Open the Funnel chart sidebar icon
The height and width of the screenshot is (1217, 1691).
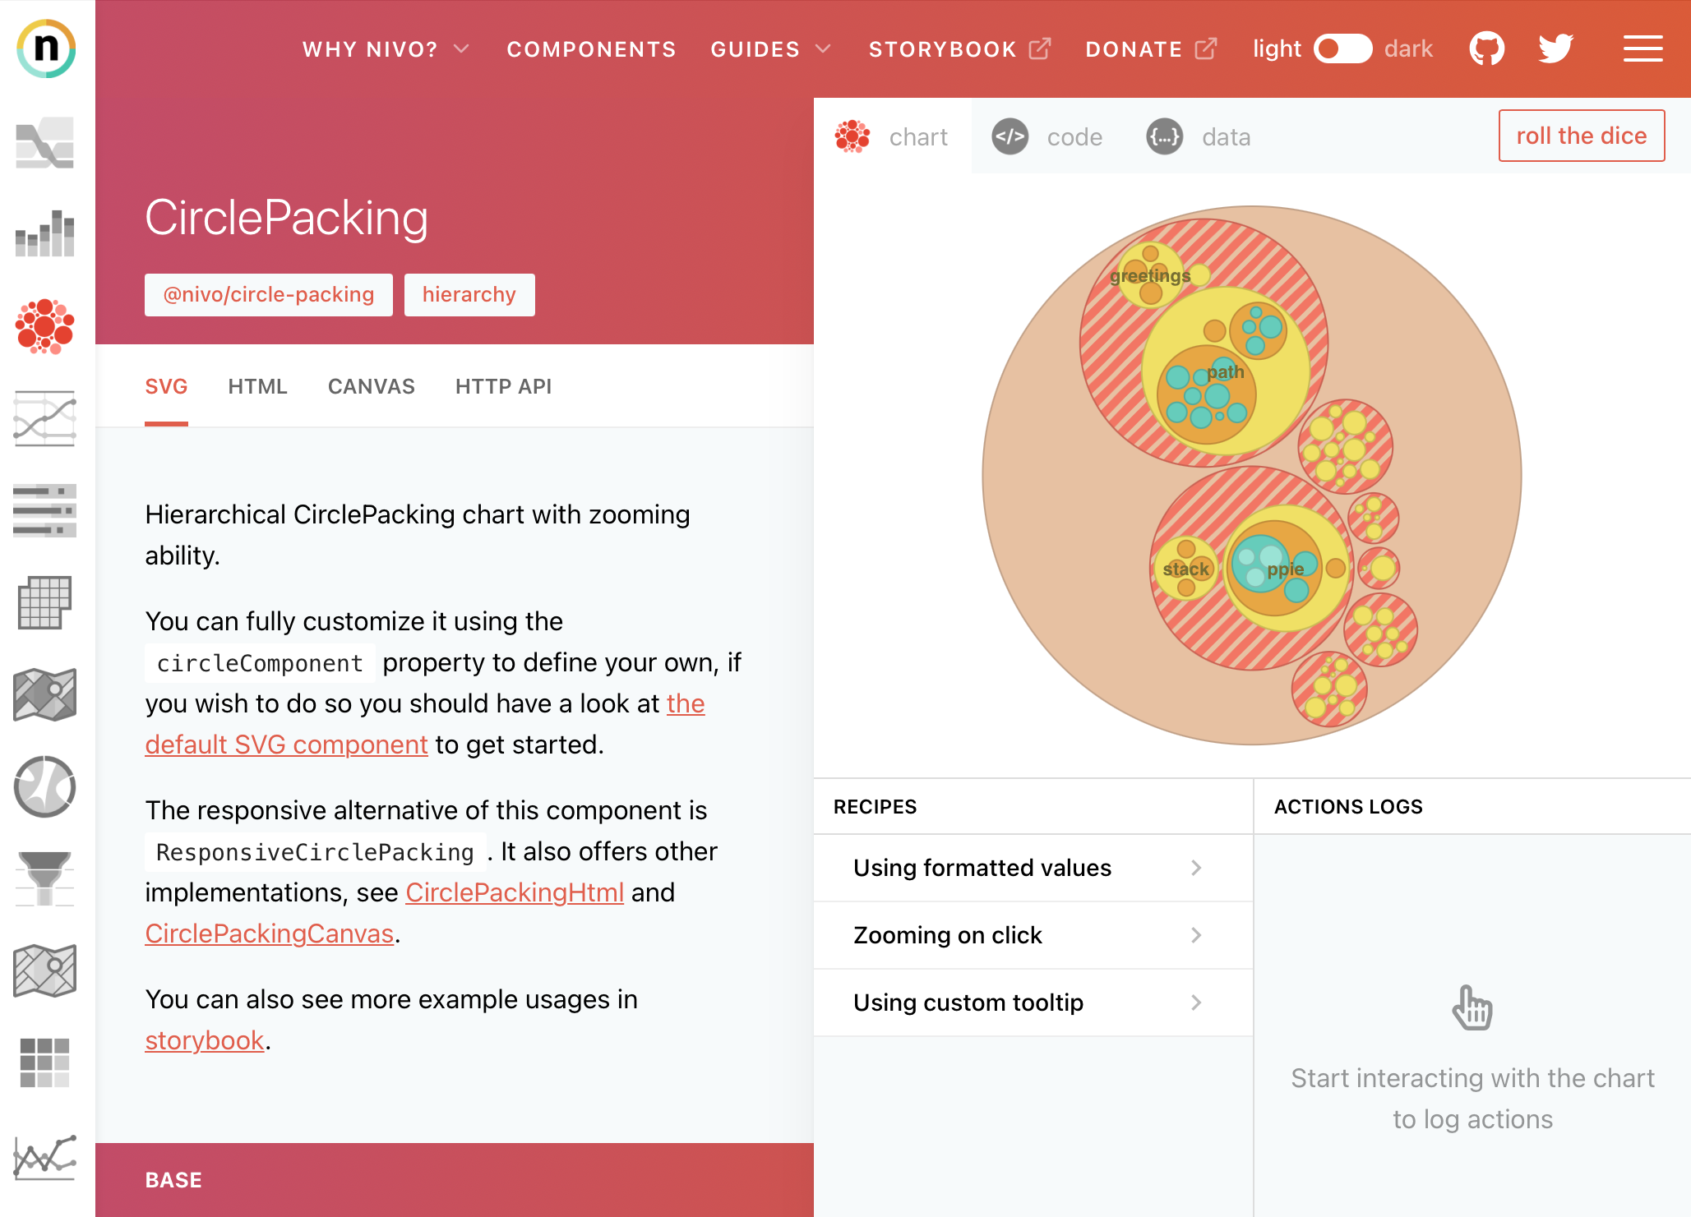(45, 878)
